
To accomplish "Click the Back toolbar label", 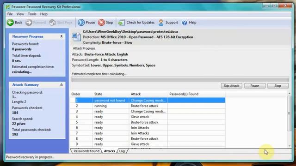I will [18, 23].
